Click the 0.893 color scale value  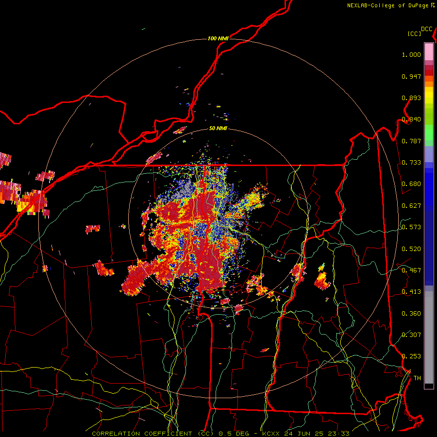click(x=411, y=98)
